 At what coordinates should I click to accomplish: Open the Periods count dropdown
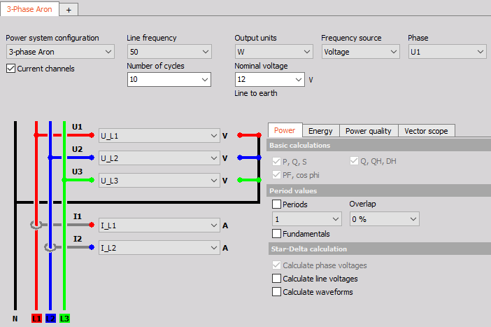[x=307, y=219]
